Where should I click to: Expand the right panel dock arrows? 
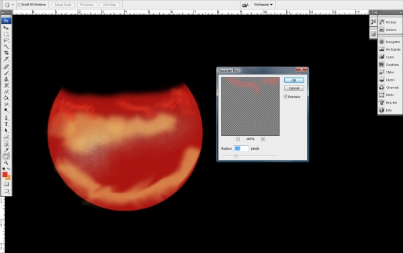click(401, 12)
